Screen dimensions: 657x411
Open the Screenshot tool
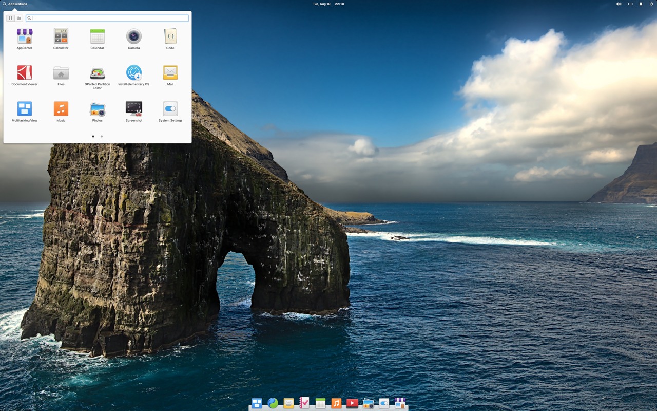pyautogui.click(x=133, y=109)
